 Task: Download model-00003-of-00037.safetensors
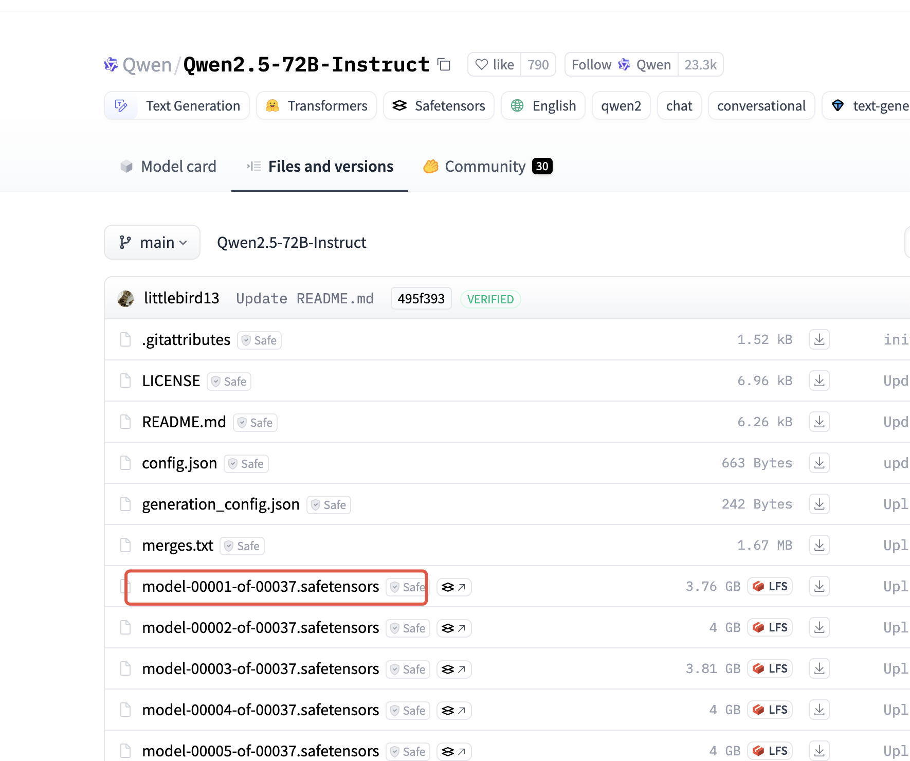pos(820,668)
